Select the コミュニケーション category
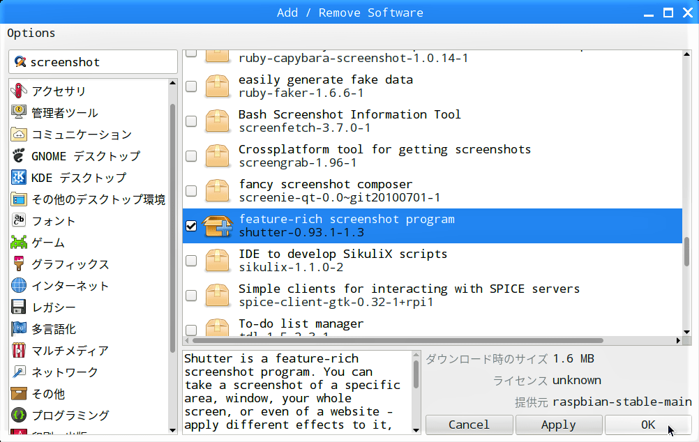 click(82, 134)
